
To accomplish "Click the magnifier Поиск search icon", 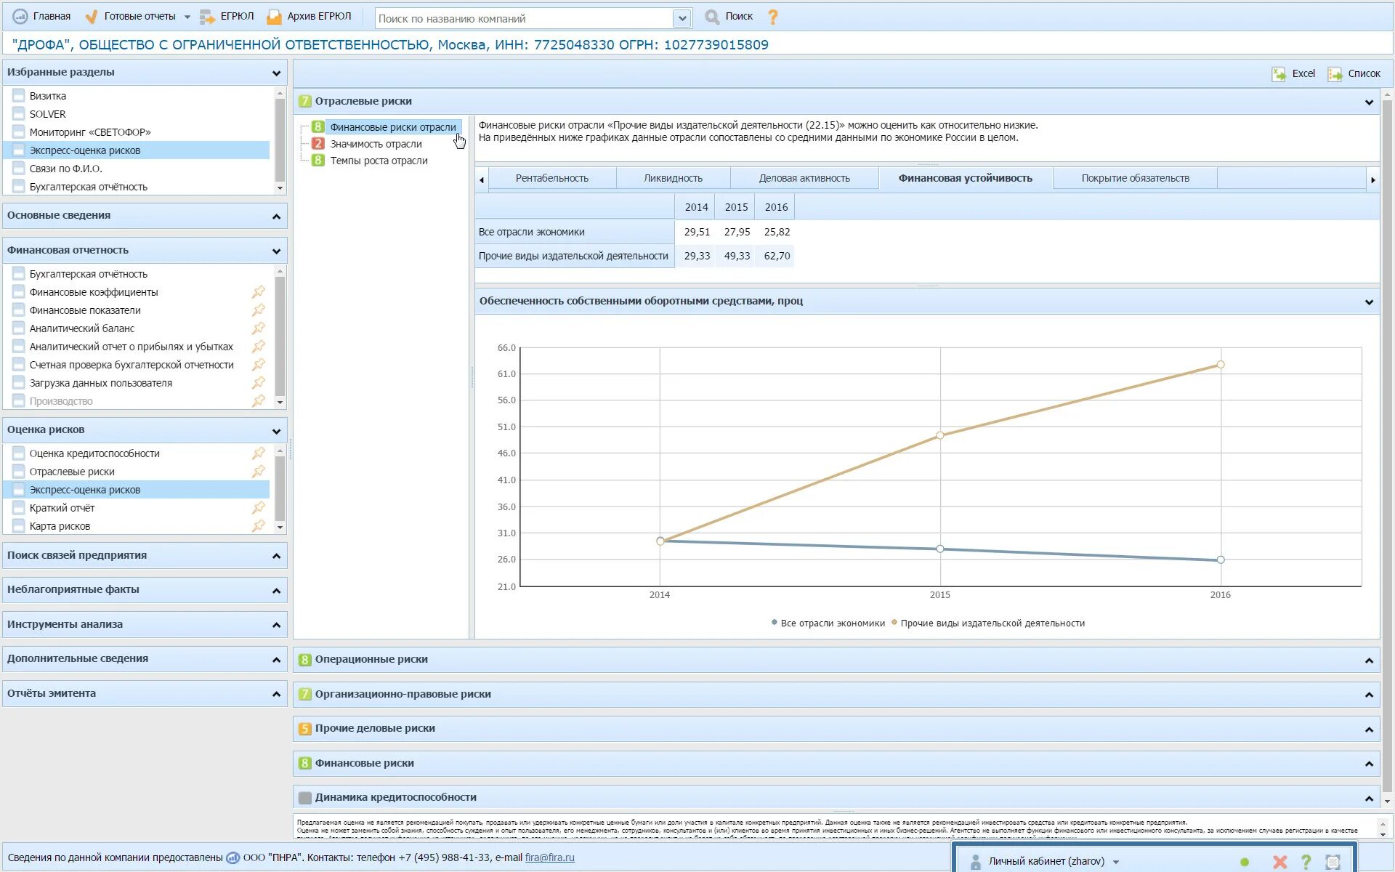I will click(712, 17).
